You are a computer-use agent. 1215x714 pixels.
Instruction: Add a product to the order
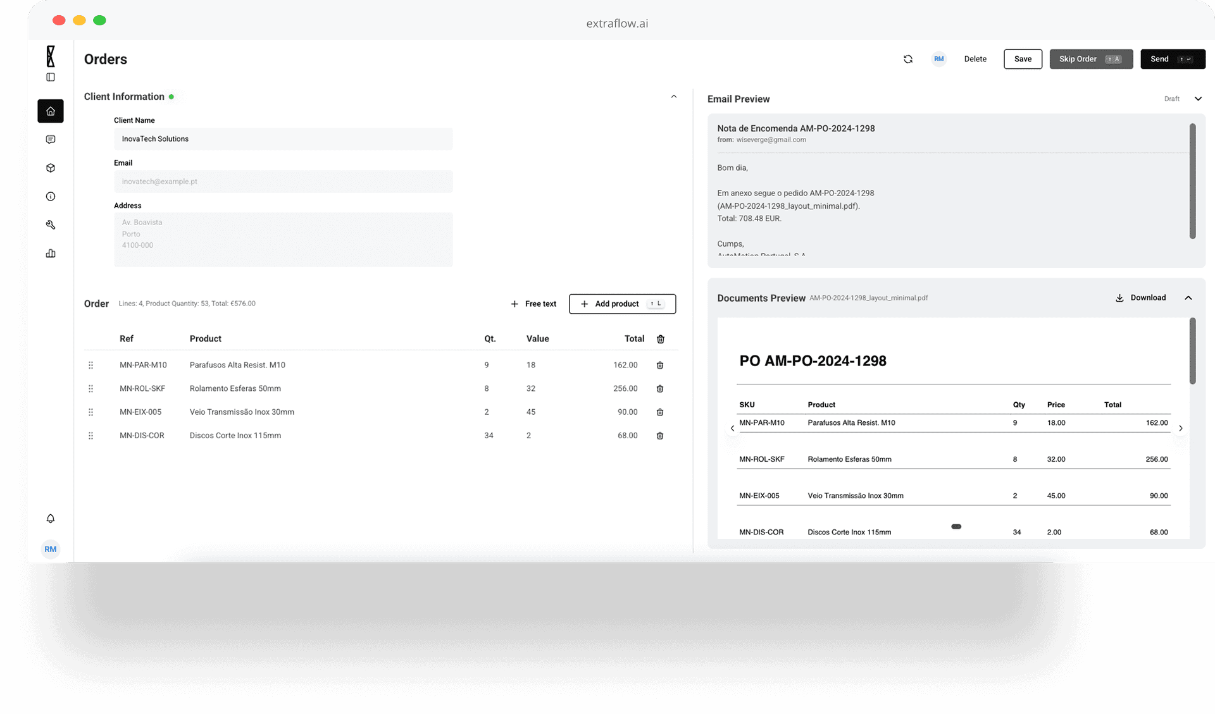coord(621,304)
